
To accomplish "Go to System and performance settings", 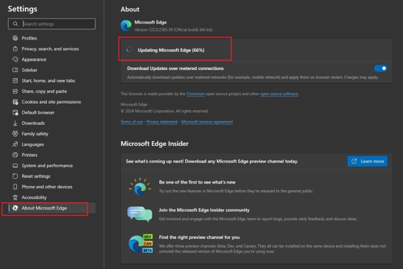I will point(47,166).
